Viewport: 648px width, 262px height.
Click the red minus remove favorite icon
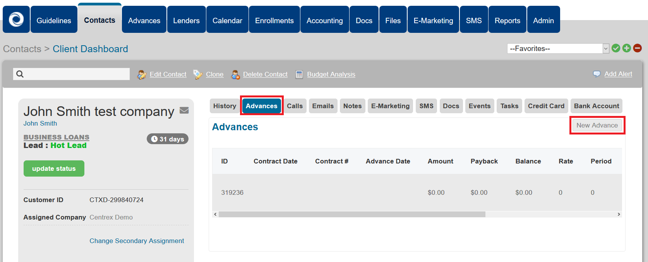coord(638,48)
